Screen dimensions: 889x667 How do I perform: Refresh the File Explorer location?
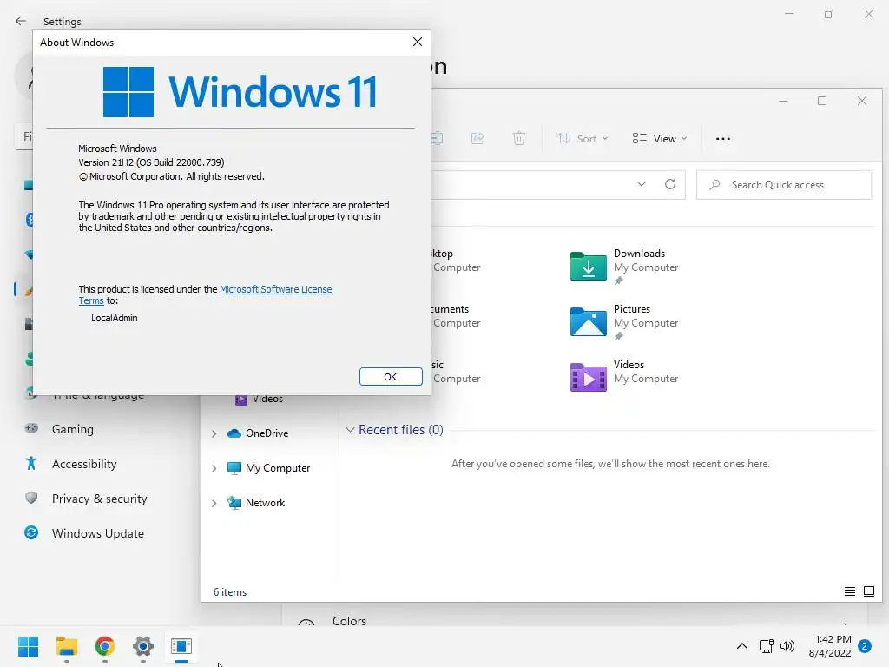point(670,184)
